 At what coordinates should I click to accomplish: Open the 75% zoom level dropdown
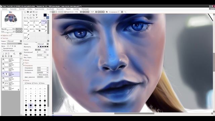click(81, 12)
